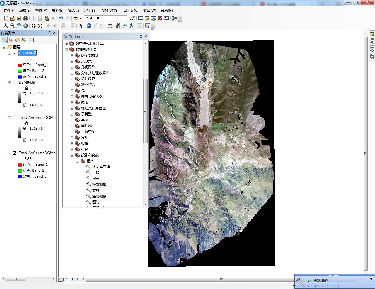Open an existing map file
The width and height of the screenshot is (375, 289).
12,18
